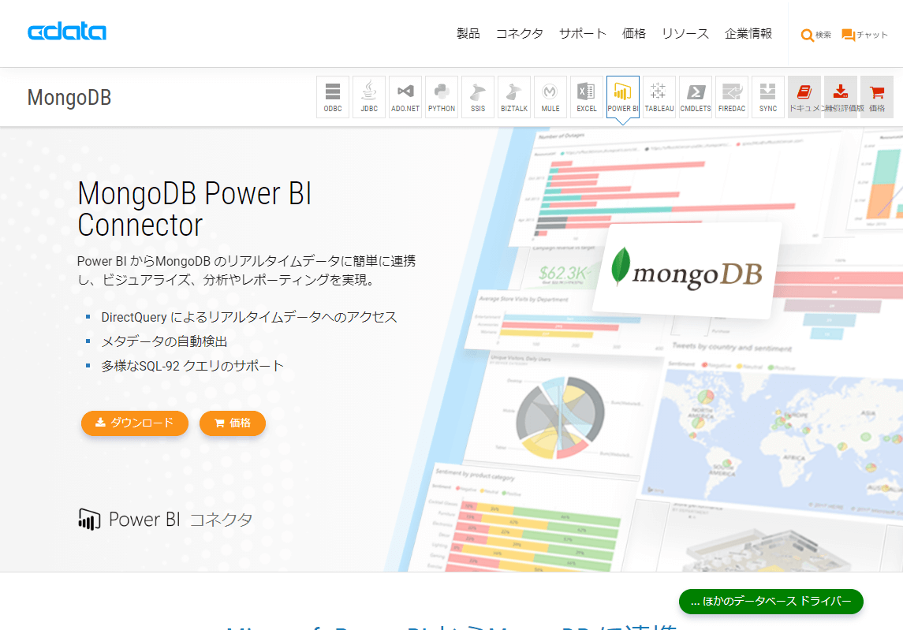Viewport: 903px width, 630px height.
Task: Open the red shopping cart pricing icon
Action: click(877, 97)
